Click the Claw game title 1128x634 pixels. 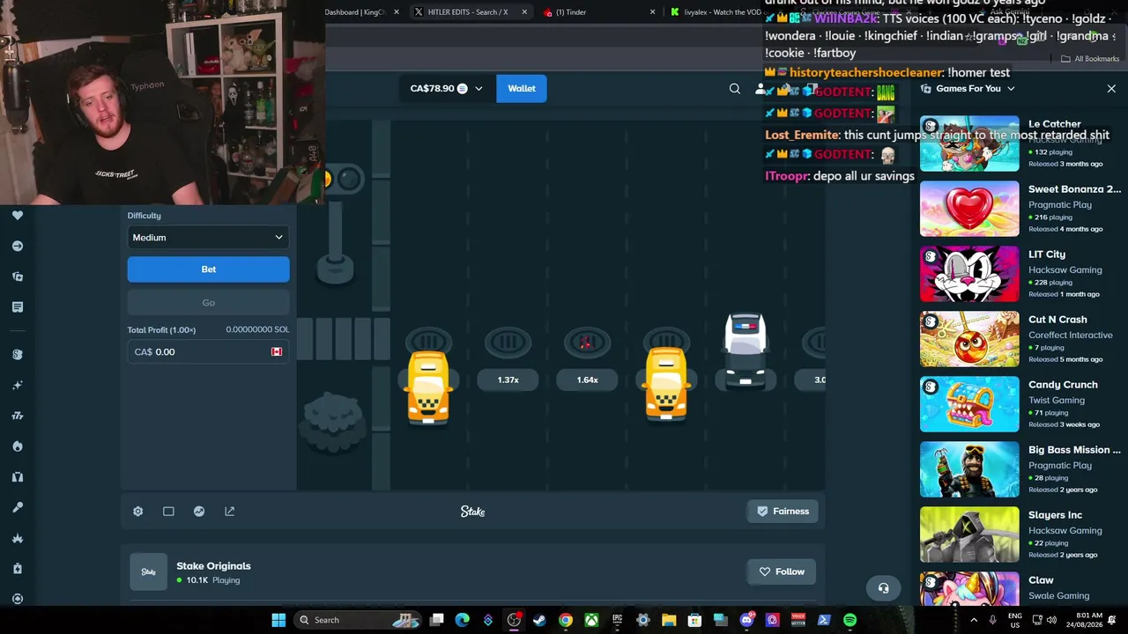tap(1041, 580)
